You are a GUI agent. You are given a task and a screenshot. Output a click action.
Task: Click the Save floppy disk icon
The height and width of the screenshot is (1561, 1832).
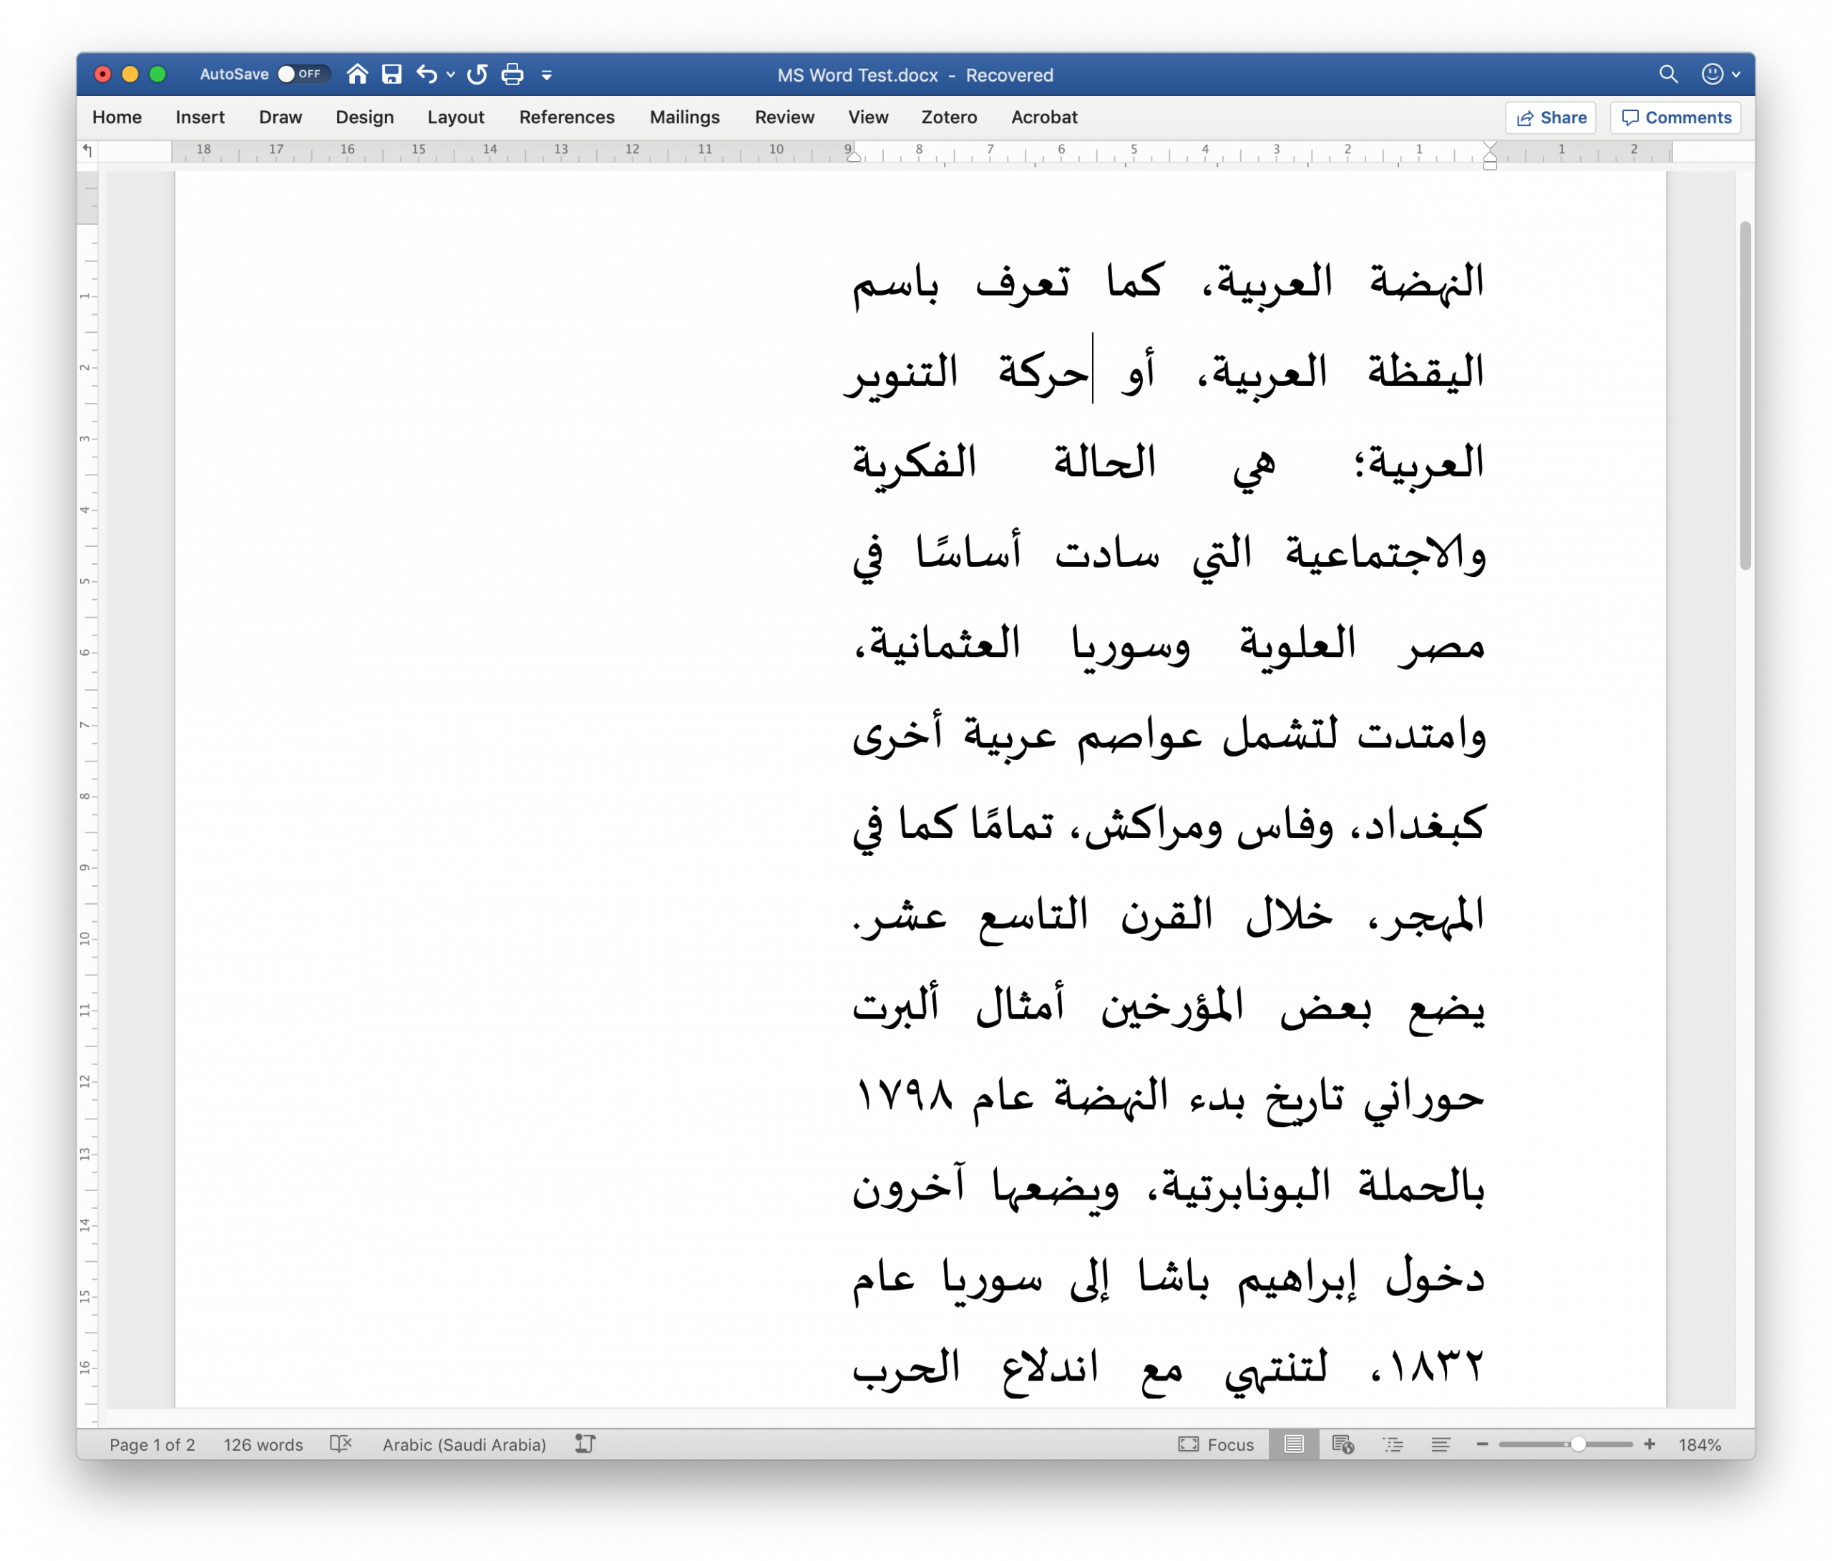click(391, 74)
